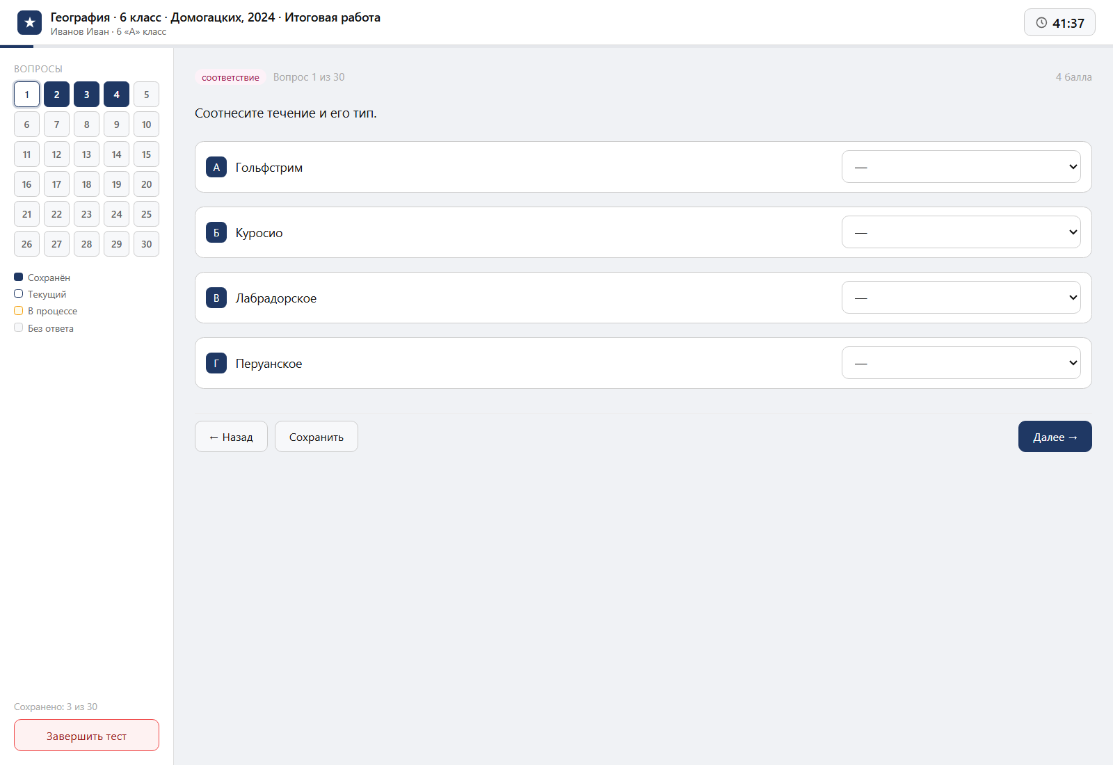Jump to question 20

(x=146, y=184)
